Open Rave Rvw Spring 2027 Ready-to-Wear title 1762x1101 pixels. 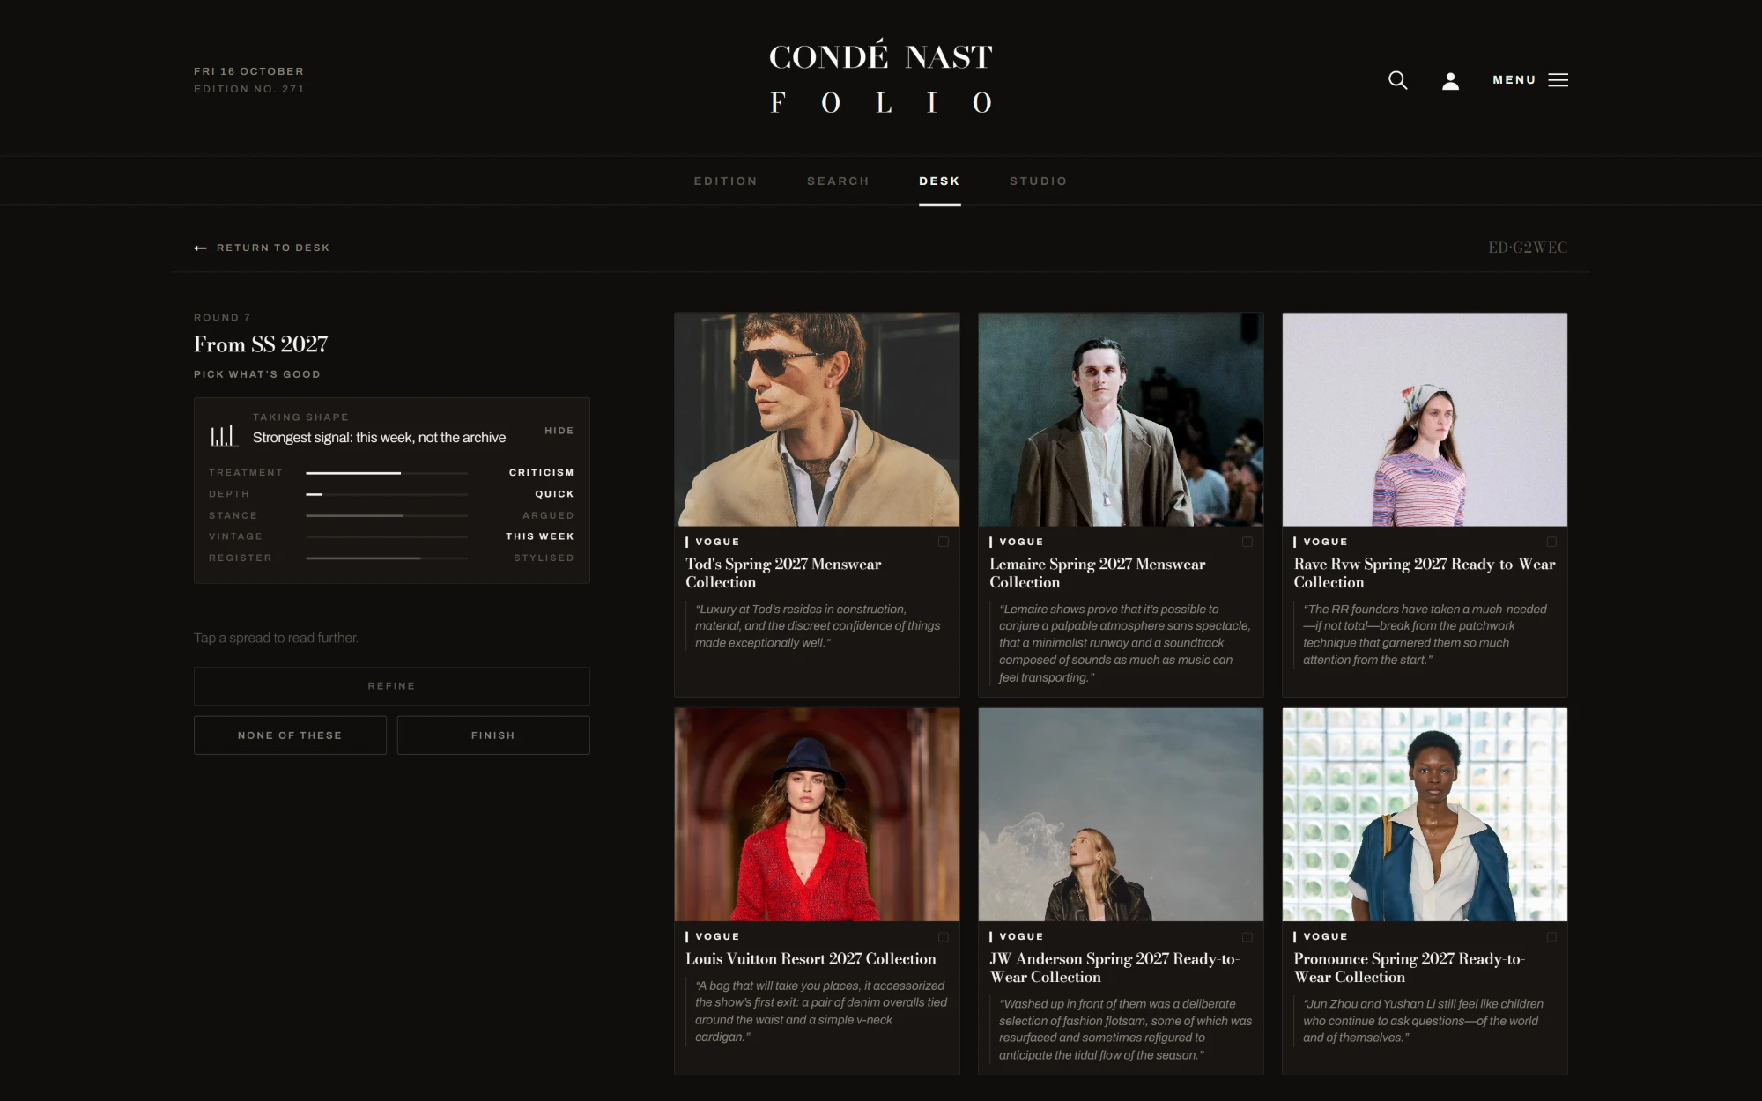[1424, 573]
